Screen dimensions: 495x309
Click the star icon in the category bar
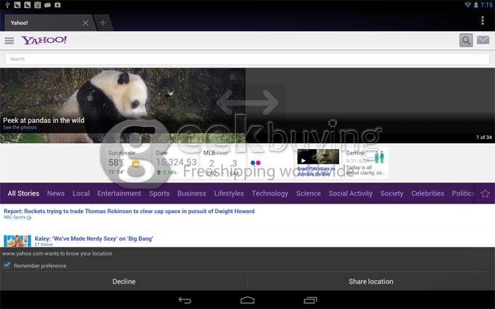[x=486, y=193]
